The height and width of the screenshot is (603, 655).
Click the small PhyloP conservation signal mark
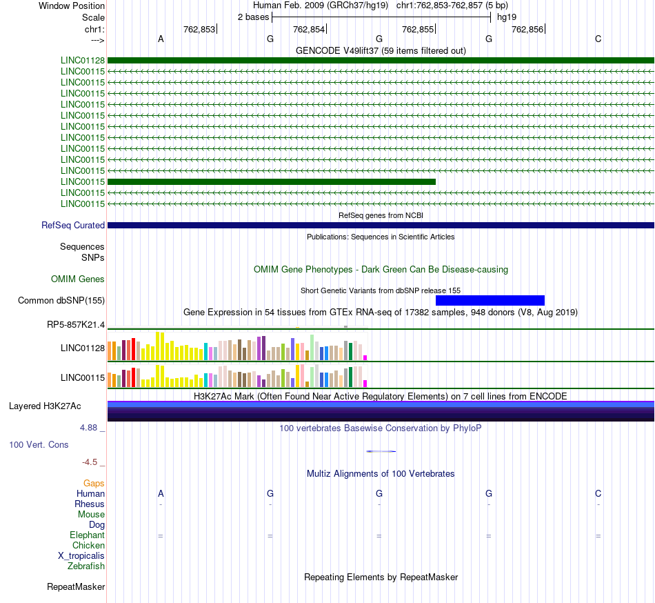coord(381,451)
